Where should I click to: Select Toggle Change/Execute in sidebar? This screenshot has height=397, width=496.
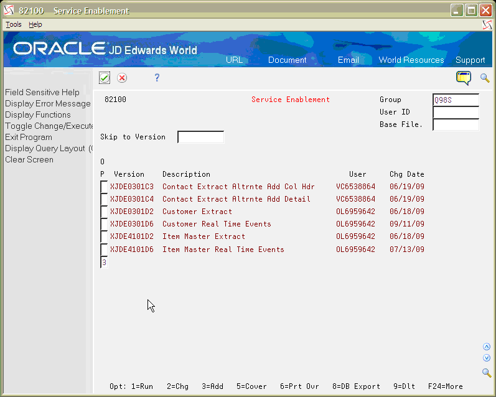(x=49, y=126)
